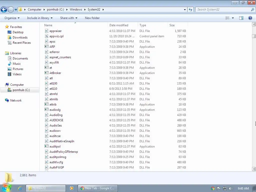This screenshot has width=256, height=192.
Task: Select Windows in the address breadcrumb
Action: 76,9
